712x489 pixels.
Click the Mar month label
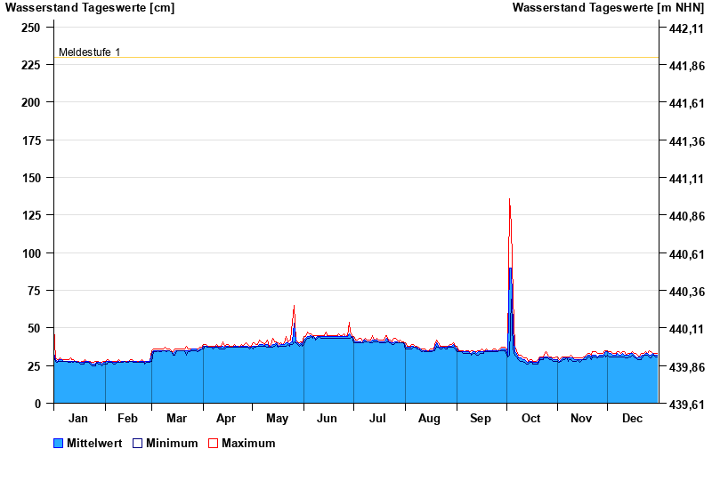176,418
